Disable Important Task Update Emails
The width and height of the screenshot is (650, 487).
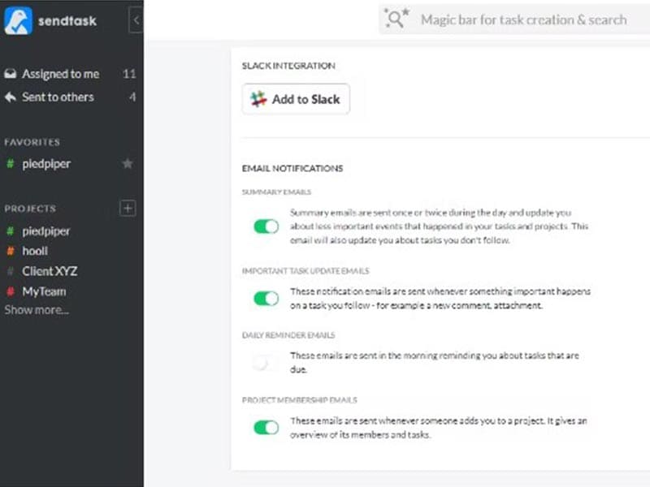tap(265, 299)
